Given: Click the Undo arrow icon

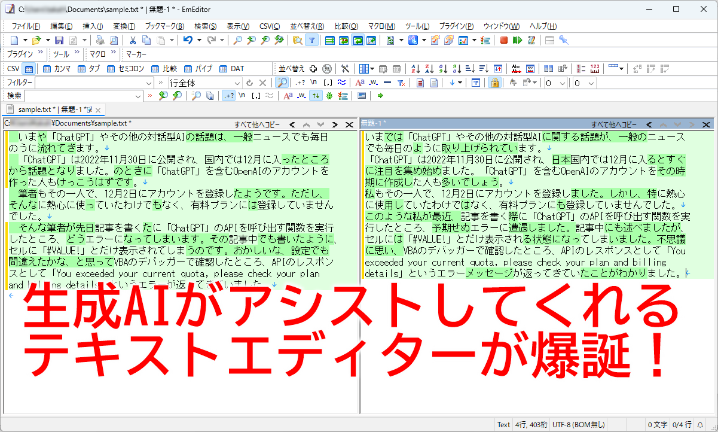Looking at the screenshot, I should click(187, 40).
